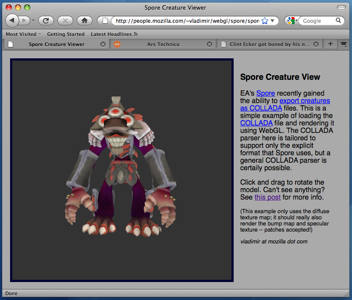Open the history dropdown next to Forward
This screenshot has width=352, height=300.
33,21
